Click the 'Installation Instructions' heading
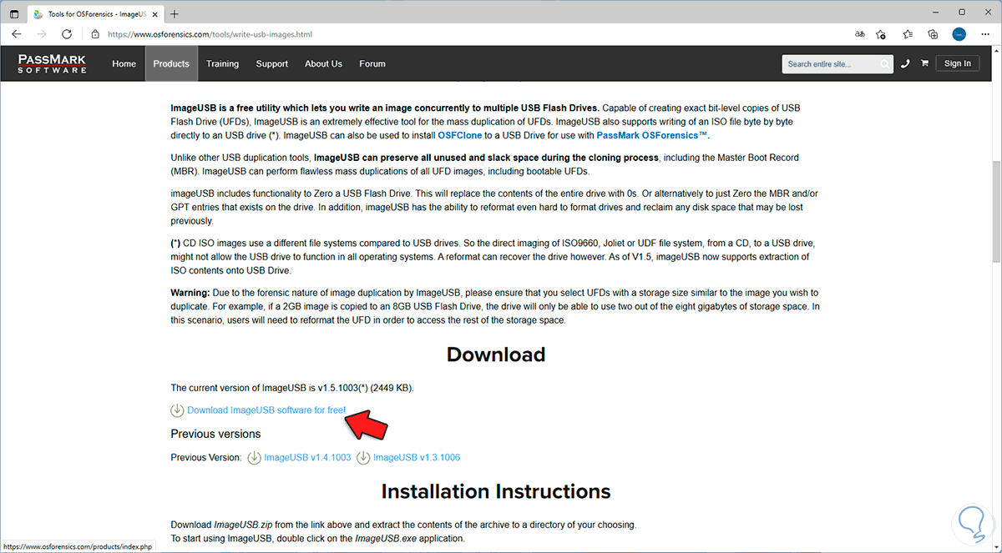 [496, 491]
